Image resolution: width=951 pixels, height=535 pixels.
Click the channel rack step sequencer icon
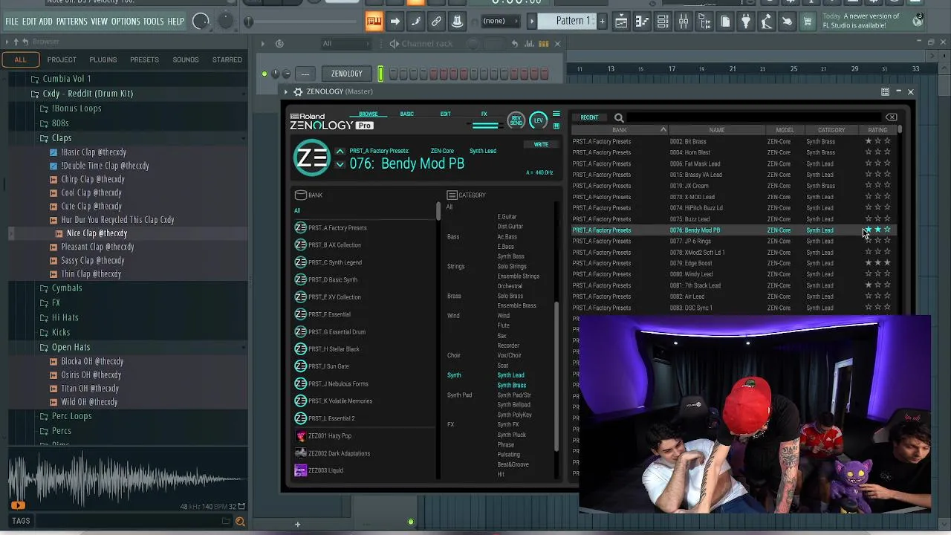(545, 44)
